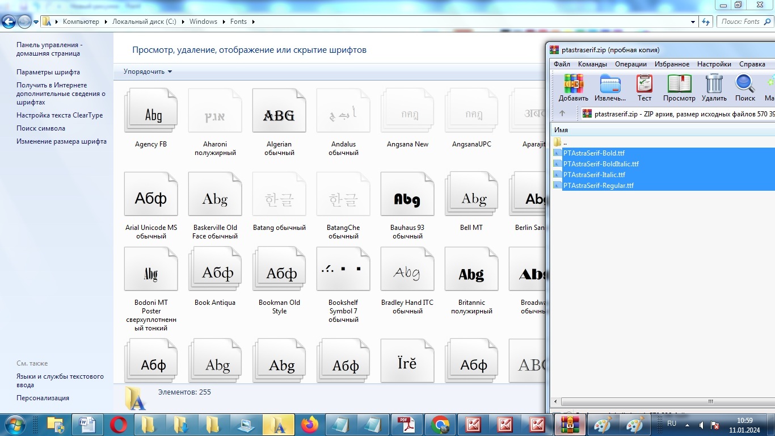775x436 pixels.
Task: Go up one level in archive
Action: [x=562, y=114]
